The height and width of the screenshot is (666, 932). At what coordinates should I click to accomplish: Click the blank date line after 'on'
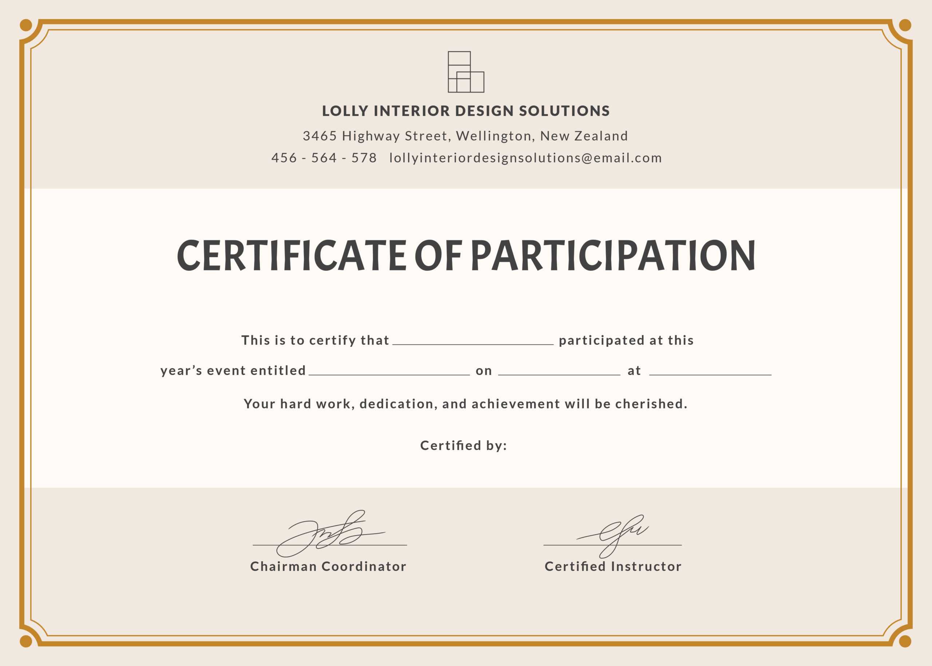pyautogui.click(x=559, y=373)
